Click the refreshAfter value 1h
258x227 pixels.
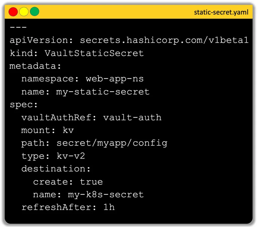tap(109, 207)
